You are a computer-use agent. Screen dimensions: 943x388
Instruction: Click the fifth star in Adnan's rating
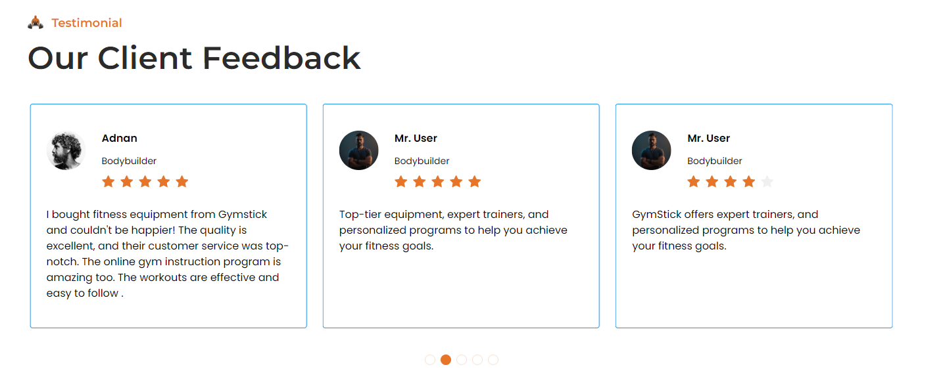[x=182, y=182]
